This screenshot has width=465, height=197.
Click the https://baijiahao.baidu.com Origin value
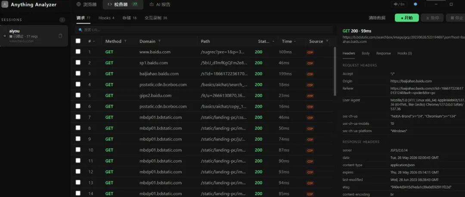[x=411, y=81]
